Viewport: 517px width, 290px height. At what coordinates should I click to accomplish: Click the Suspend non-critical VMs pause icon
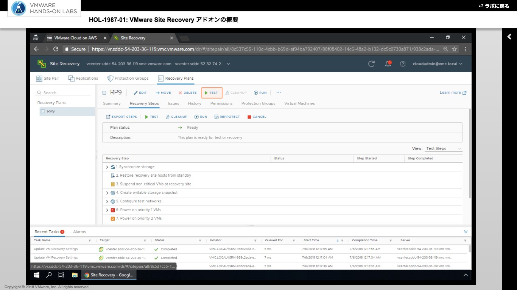[x=113, y=184]
